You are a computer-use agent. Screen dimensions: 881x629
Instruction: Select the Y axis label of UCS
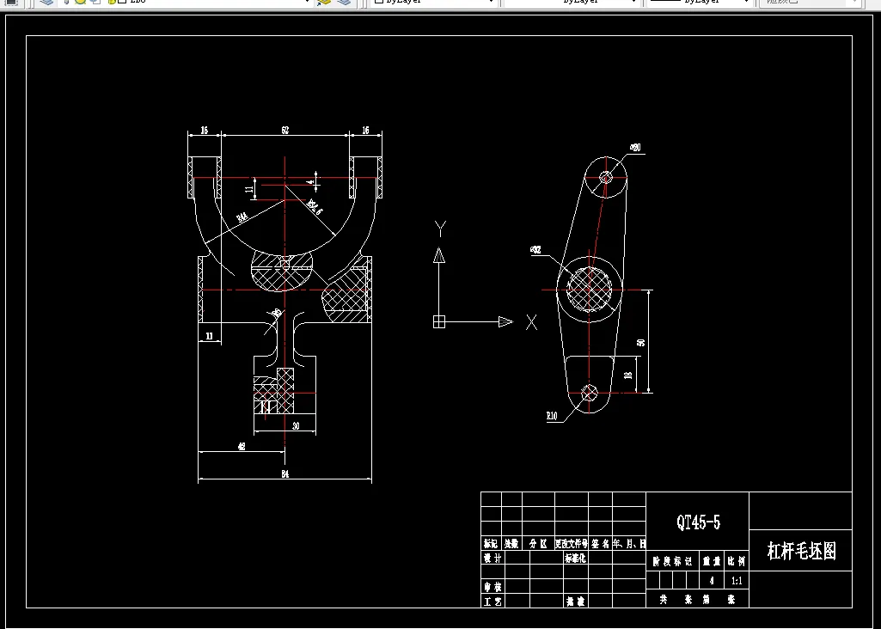click(x=440, y=229)
